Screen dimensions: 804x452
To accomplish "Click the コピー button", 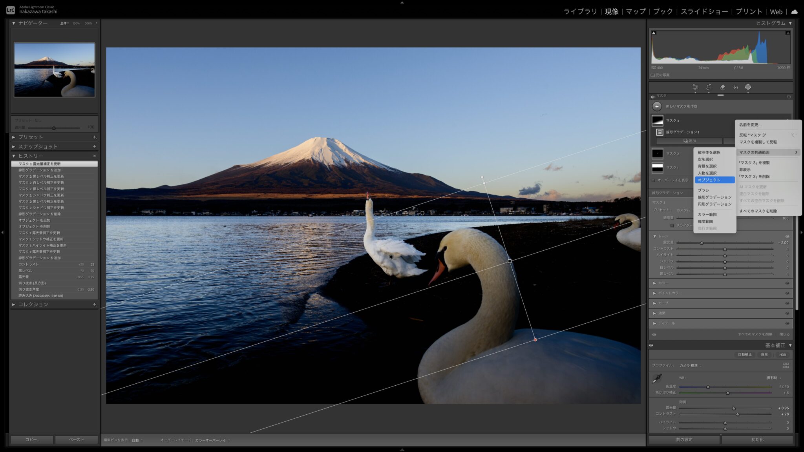I will click(32, 440).
